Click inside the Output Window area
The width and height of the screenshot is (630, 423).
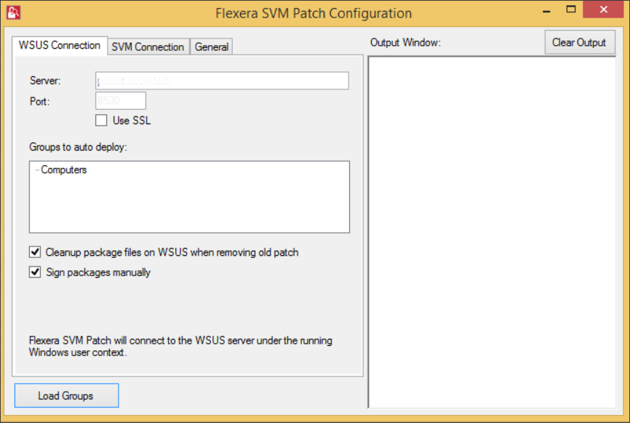tap(492, 232)
